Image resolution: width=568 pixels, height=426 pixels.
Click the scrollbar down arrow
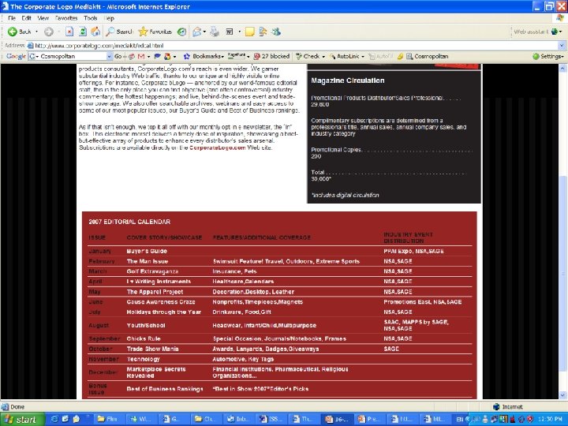[x=562, y=395]
